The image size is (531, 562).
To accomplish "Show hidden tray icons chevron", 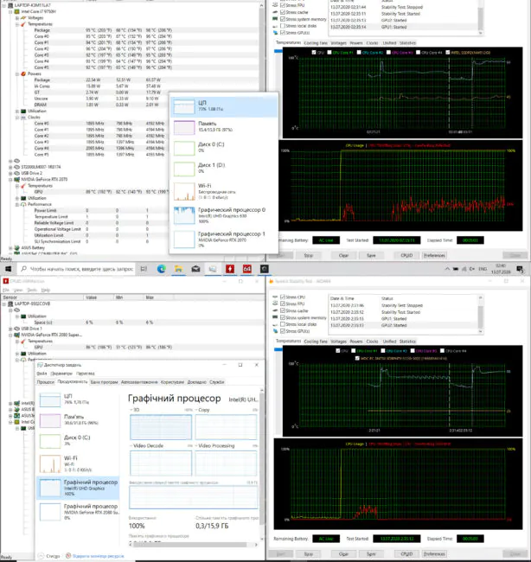I will [x=447, y=269].
